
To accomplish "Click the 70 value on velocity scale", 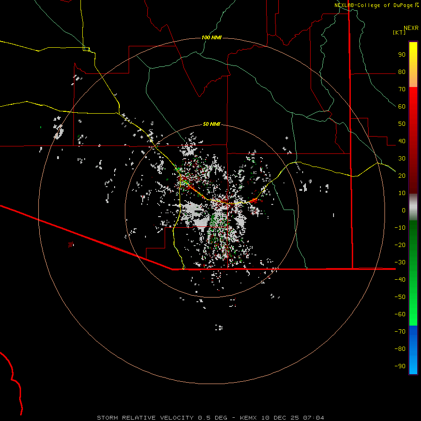I will [402, 89].
